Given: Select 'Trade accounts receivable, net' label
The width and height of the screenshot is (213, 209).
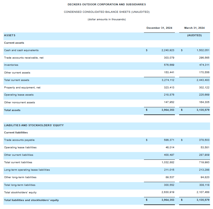Looking at the screenshot, I should 24,58.
